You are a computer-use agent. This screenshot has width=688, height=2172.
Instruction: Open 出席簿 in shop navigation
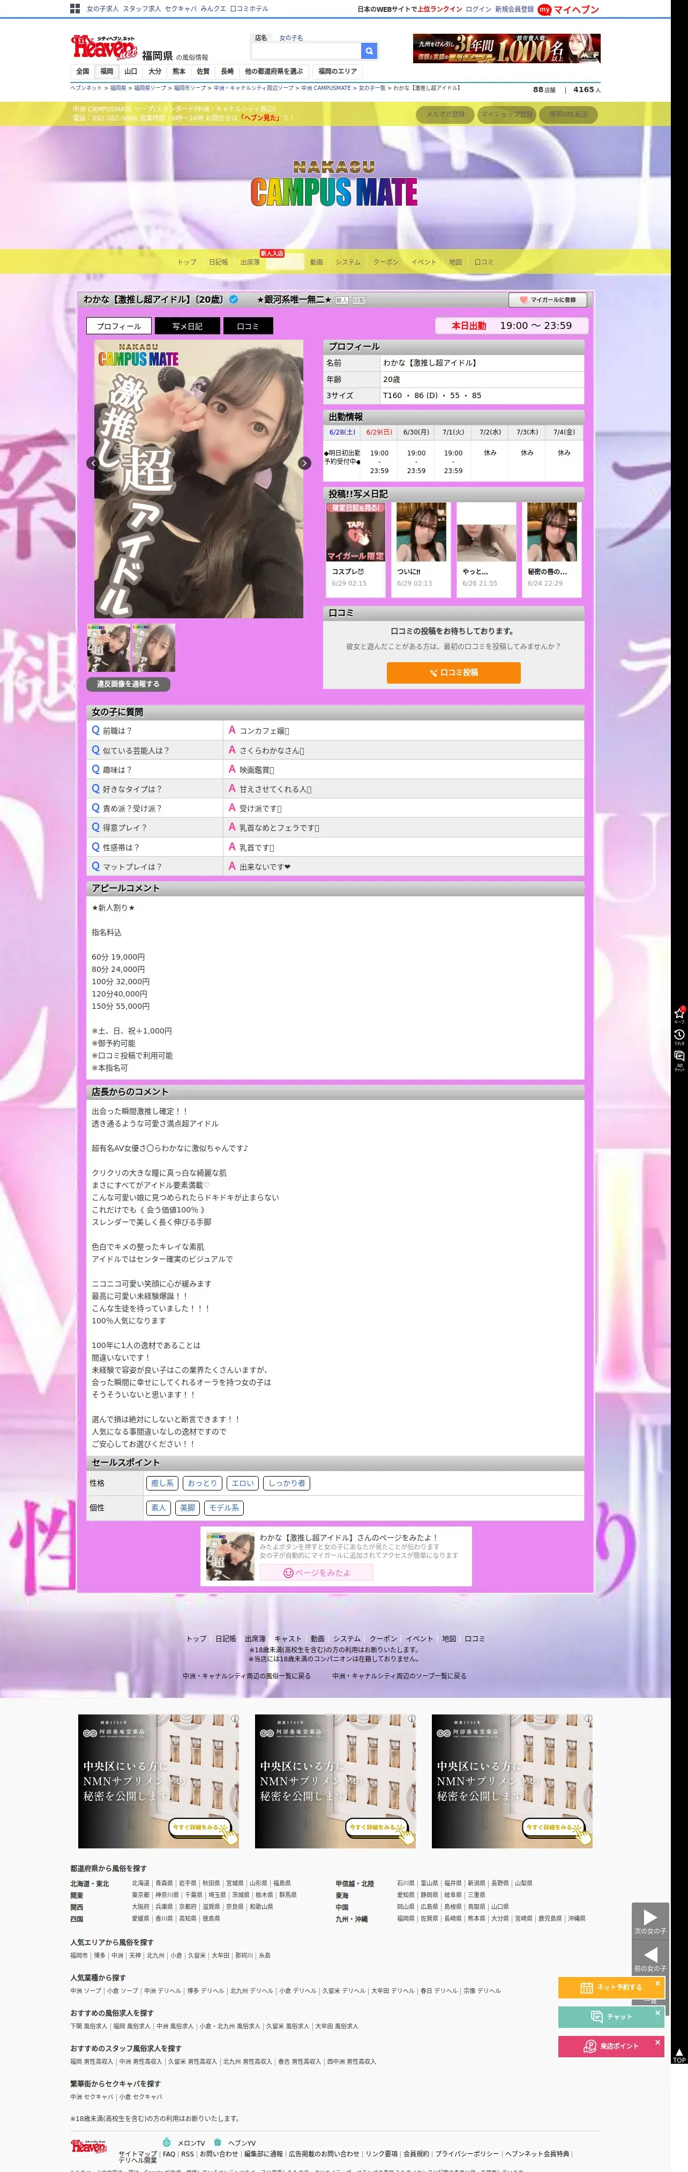click(x=250, y=262)
